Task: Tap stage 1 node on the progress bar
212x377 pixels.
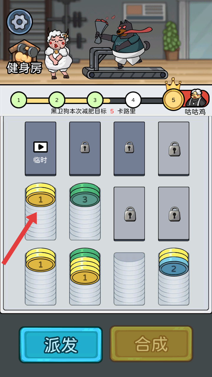Action: [19, 100]
